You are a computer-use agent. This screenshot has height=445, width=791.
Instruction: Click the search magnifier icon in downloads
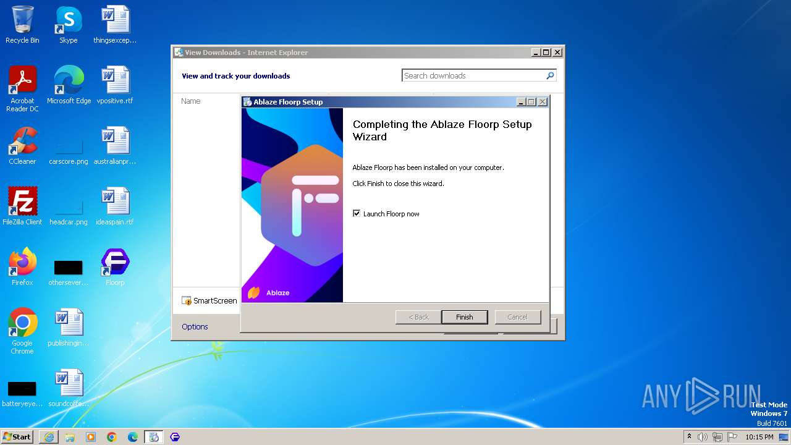pyautogui.click(x=550, y=75)
